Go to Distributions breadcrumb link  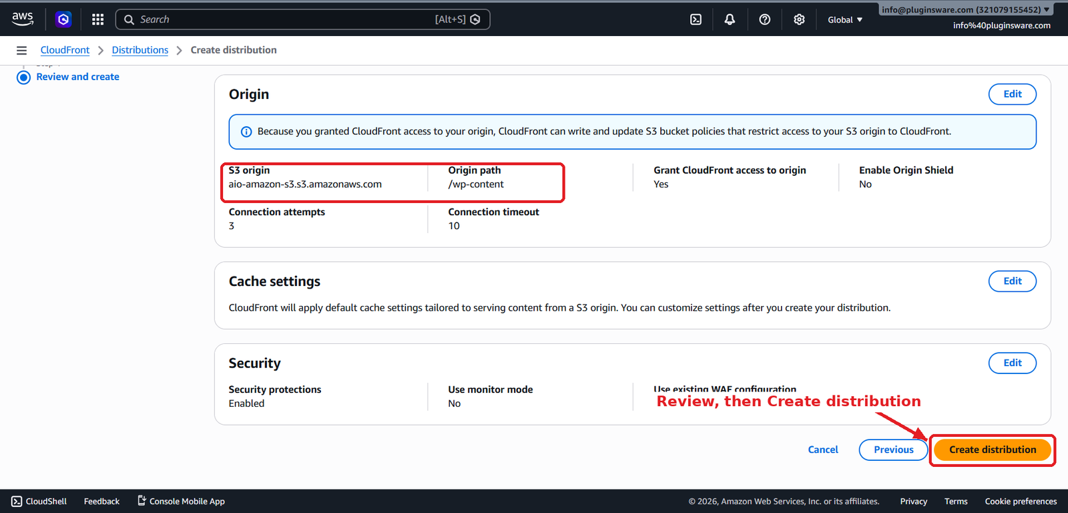(140, 50)
